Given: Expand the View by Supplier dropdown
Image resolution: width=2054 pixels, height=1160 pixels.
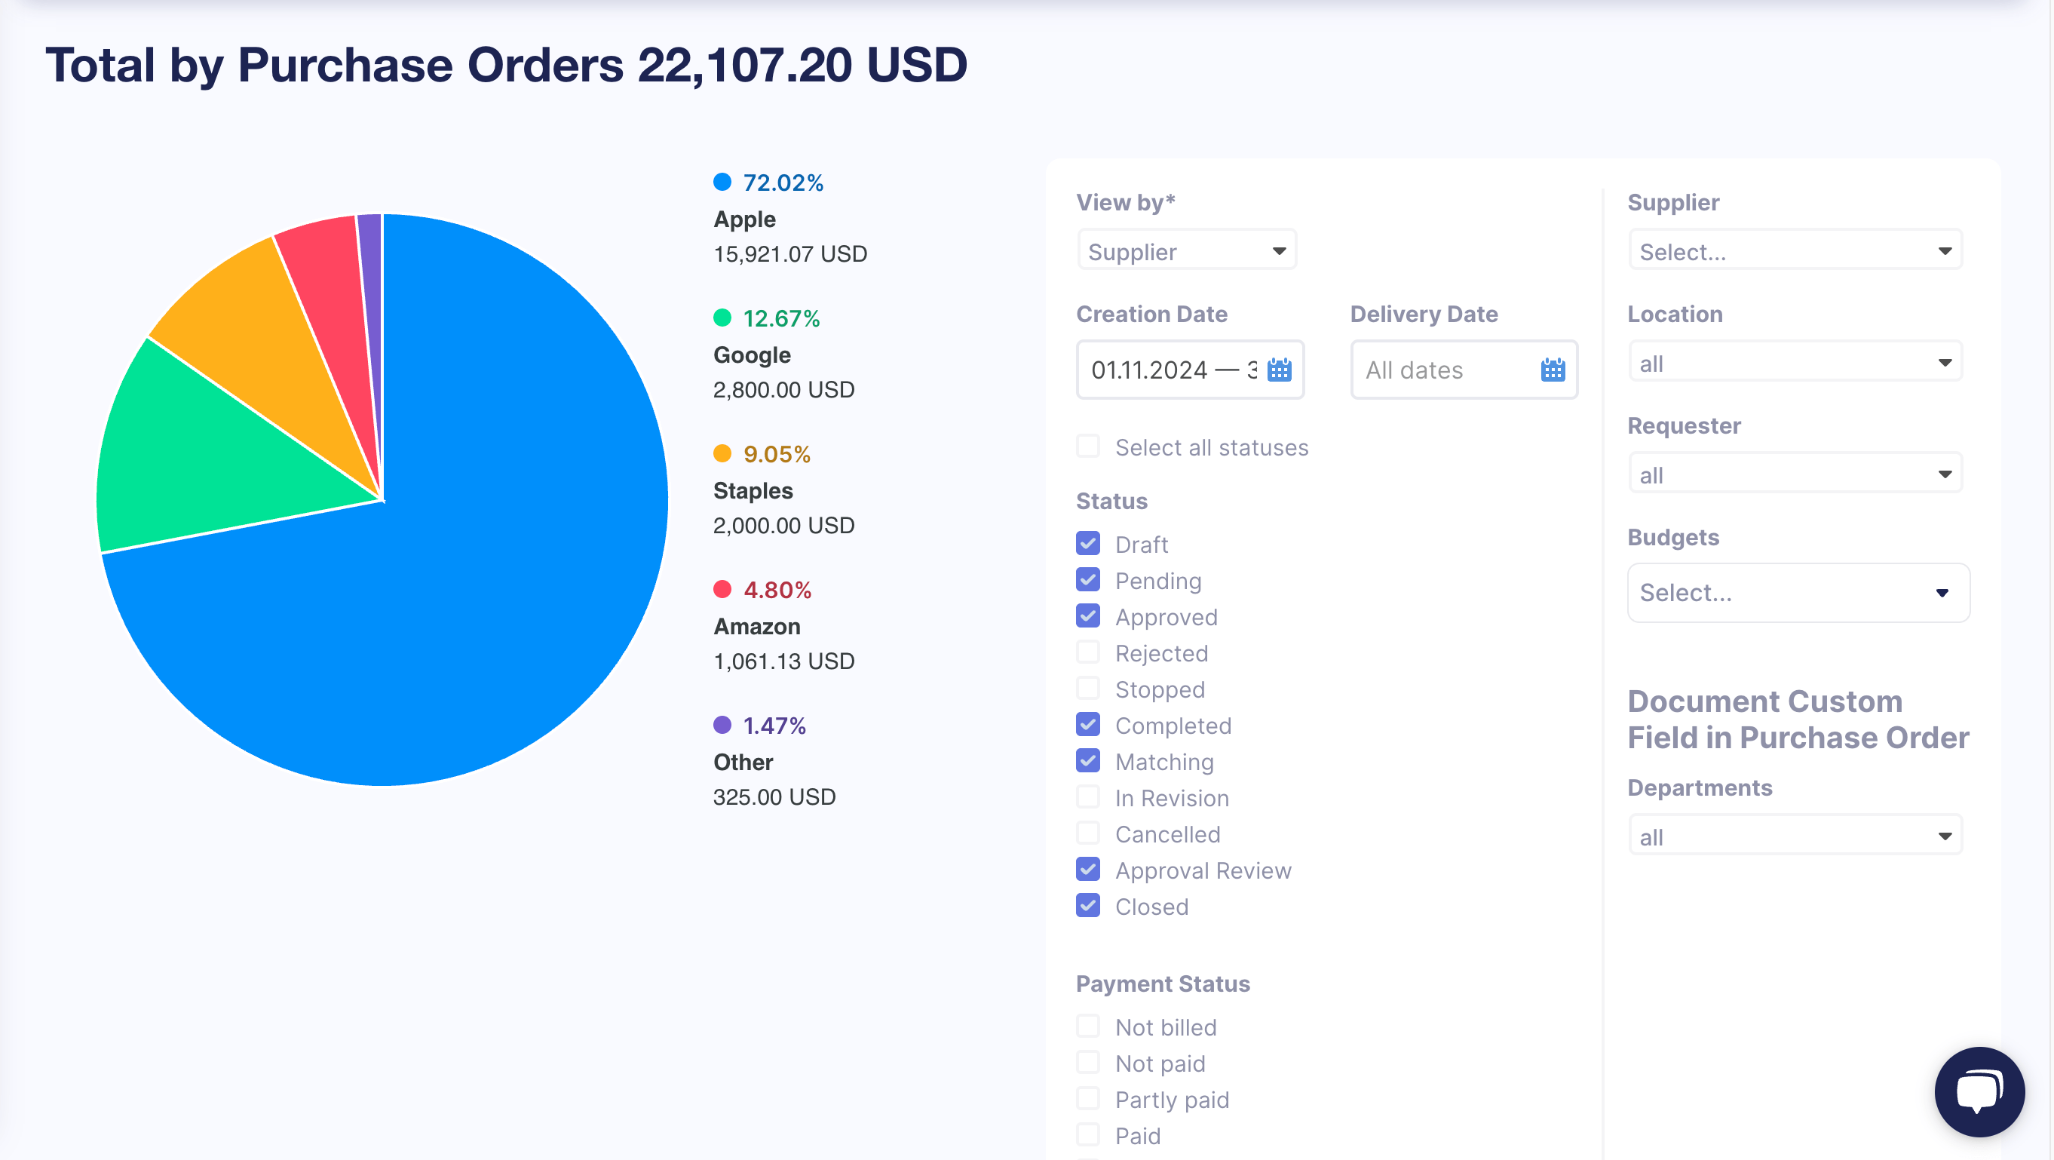Looking at the screenshot, I should pos(1186,251).
